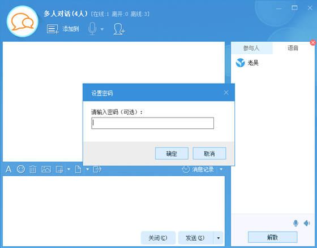
Task: Click the password input field
Action: point(153,123)
